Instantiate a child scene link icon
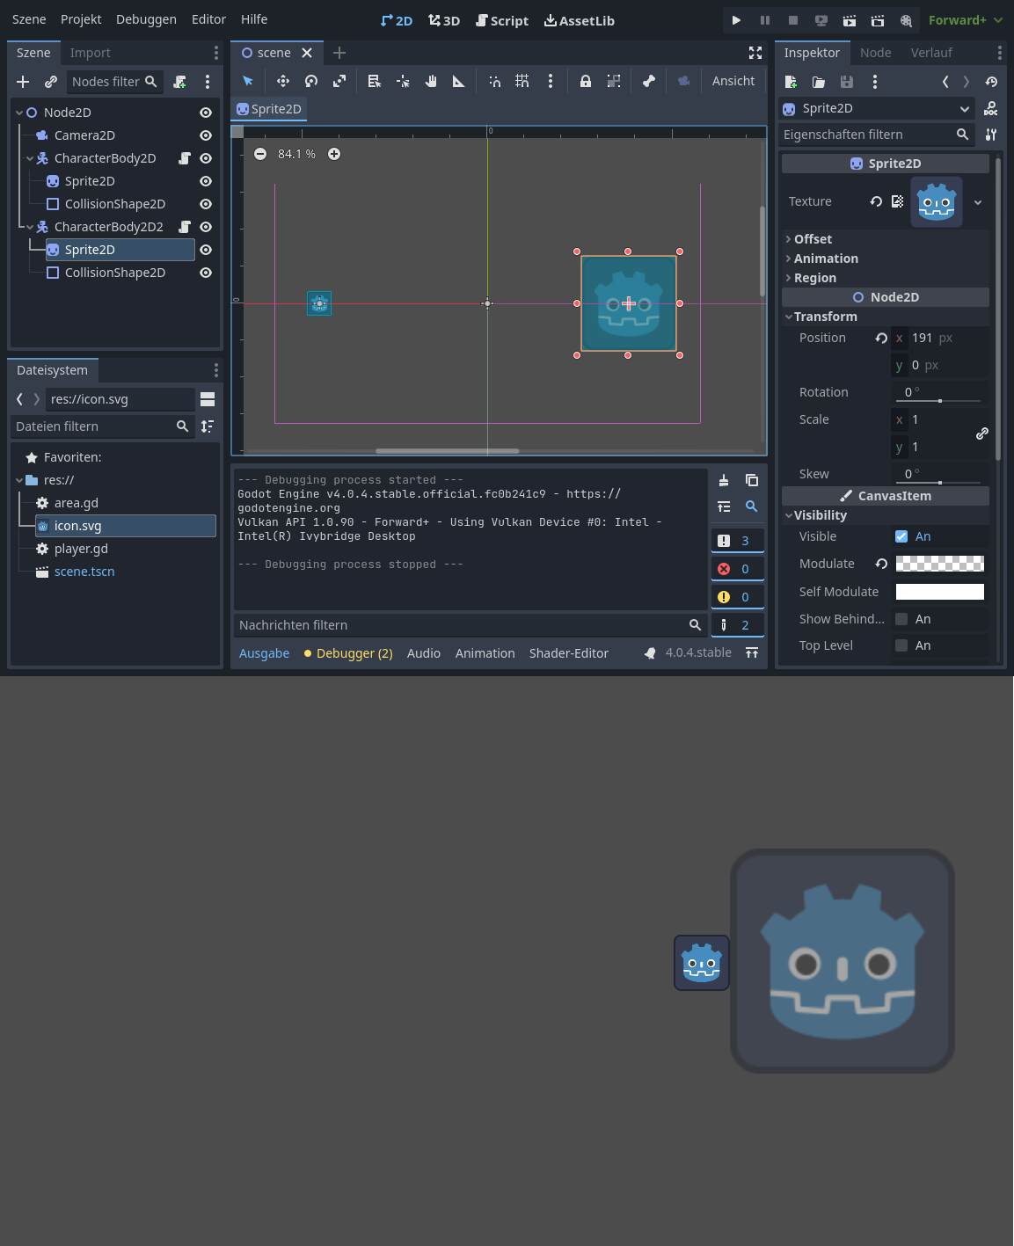The image size is (1014, 1246). click(51, 82)
